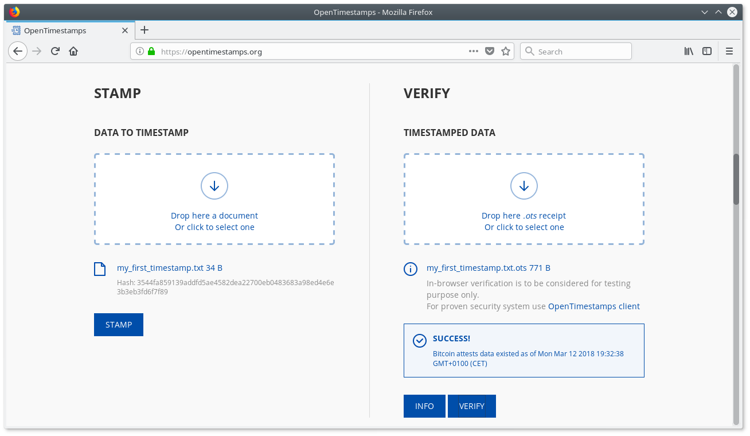The image size is (750, 436).
Task: Click the my_first_timestamp.txt.ots 771 B filename
Action: coord(489,268)
